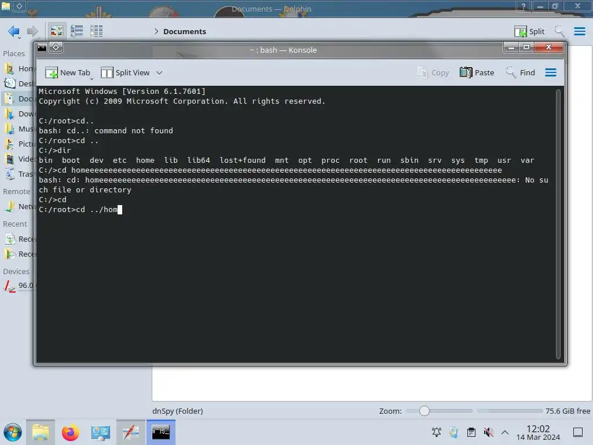Go forward in Dolphin navigation
The width and height of the screenshot is (593, 445).
[32, 31]
